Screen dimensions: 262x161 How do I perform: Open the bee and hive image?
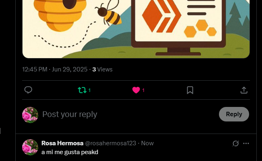[x=136, y=29]
